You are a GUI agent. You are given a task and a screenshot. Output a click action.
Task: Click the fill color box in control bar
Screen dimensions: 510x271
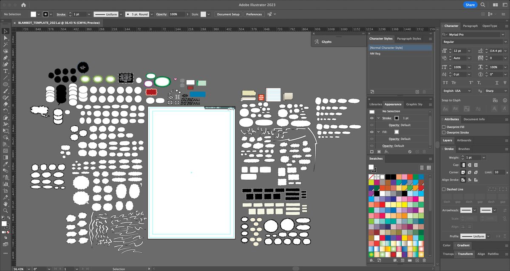[x=33, y=14]
